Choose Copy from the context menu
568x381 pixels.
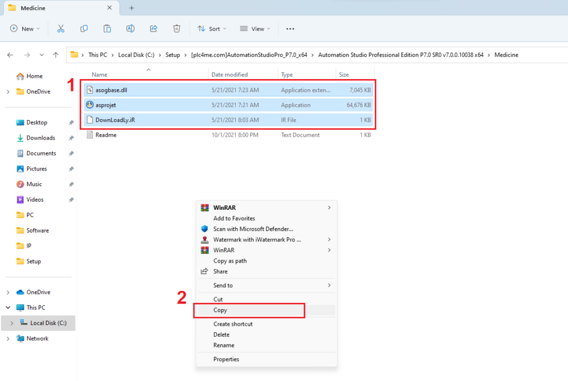pyautogui.click(x=220, y=310)
